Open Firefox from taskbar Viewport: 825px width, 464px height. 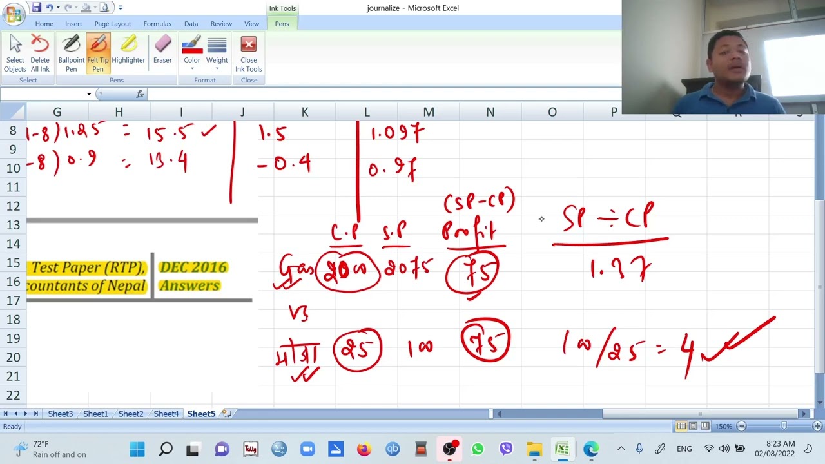click(x=364, y=449)
